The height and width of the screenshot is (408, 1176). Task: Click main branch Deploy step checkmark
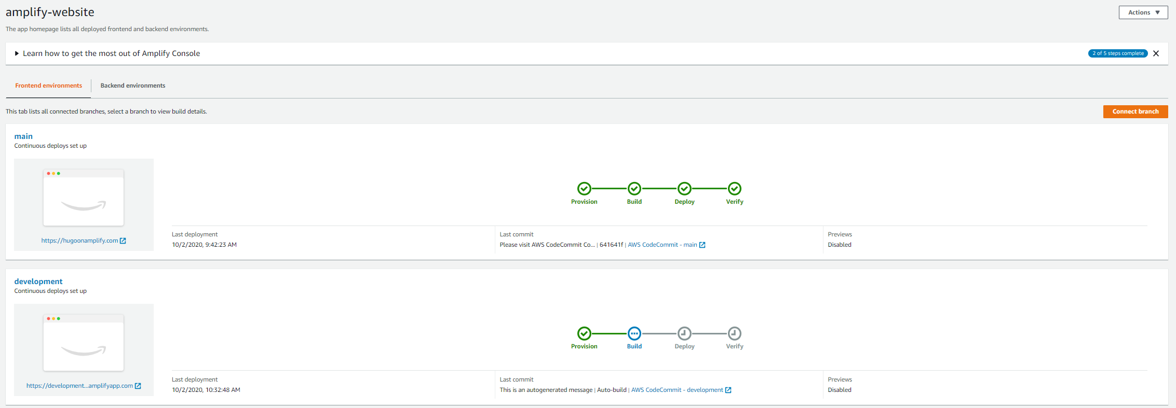pyautogui.click(x=684, y=188)
